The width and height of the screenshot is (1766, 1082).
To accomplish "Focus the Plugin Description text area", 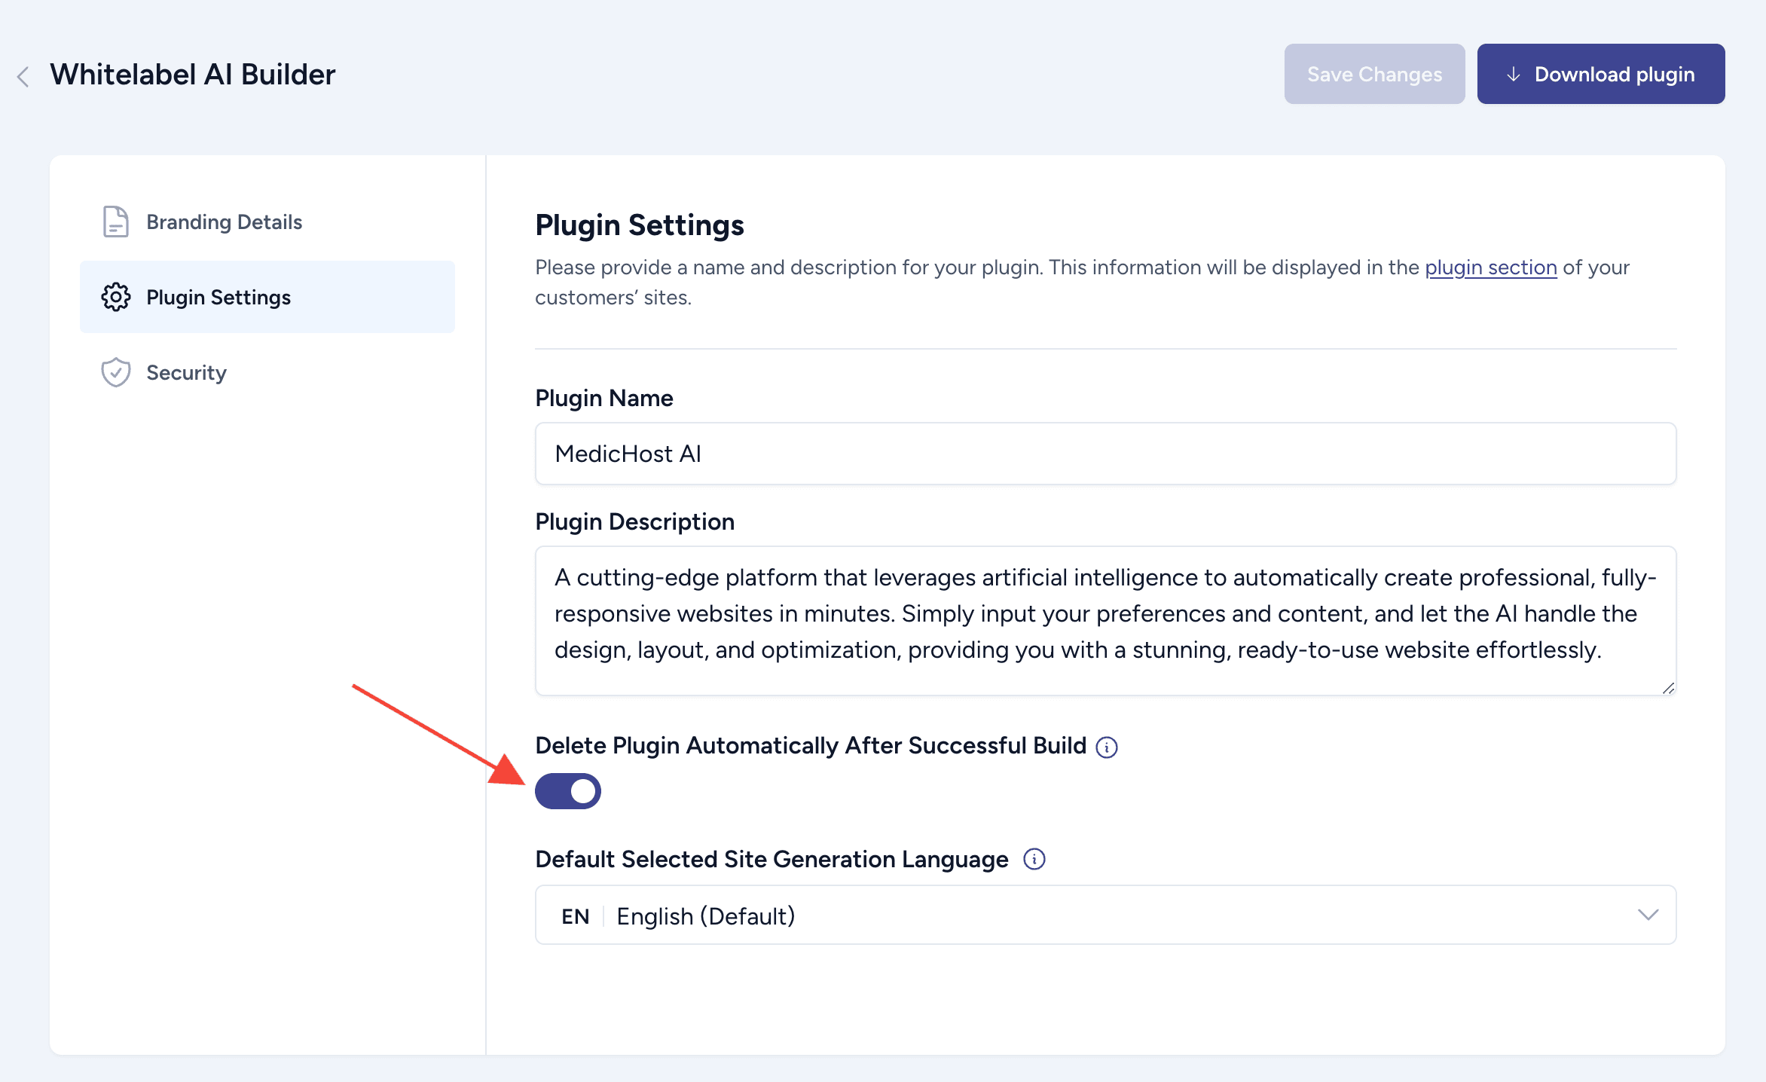I will coord(1105,619).
